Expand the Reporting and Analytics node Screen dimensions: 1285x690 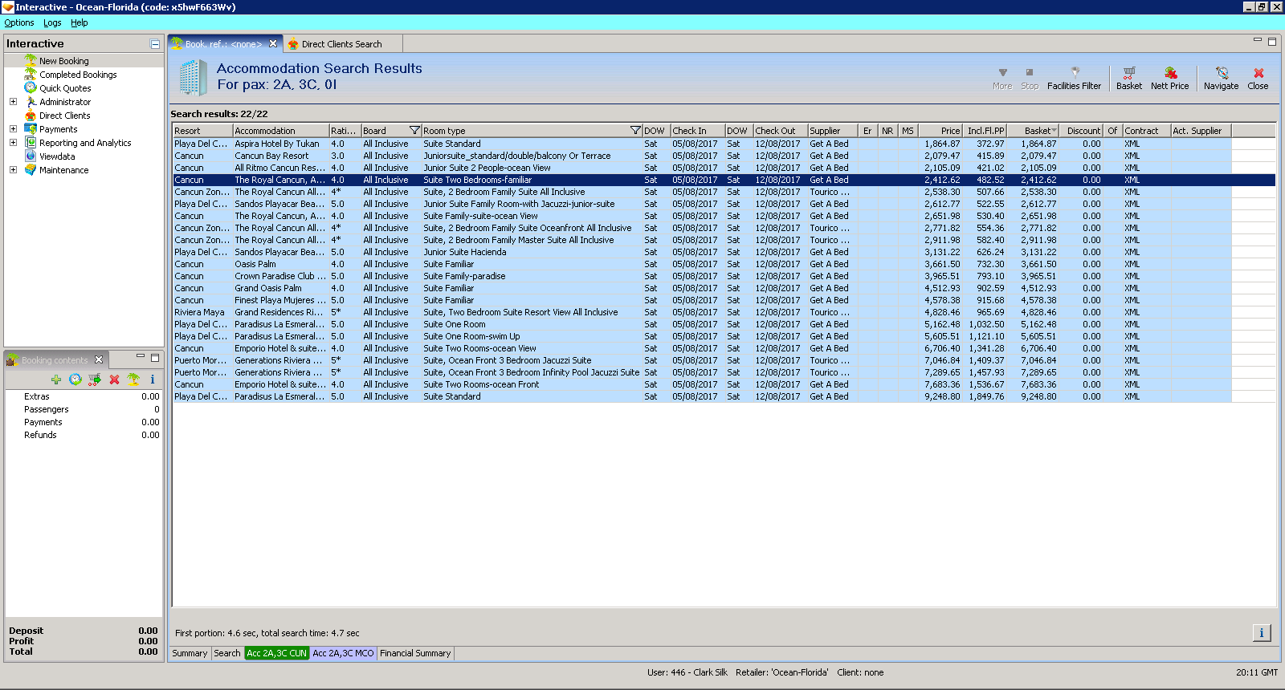(x=13, y=143)
